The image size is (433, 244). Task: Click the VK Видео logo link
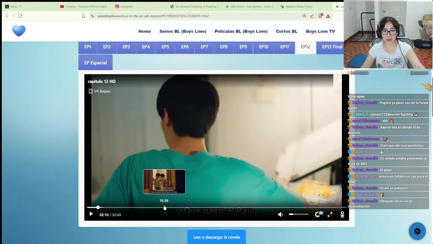pyautogui.click(x=99, y=91)
